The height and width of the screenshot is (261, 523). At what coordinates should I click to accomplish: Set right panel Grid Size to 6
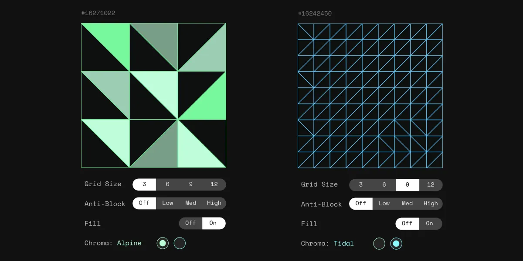point(384,184)
